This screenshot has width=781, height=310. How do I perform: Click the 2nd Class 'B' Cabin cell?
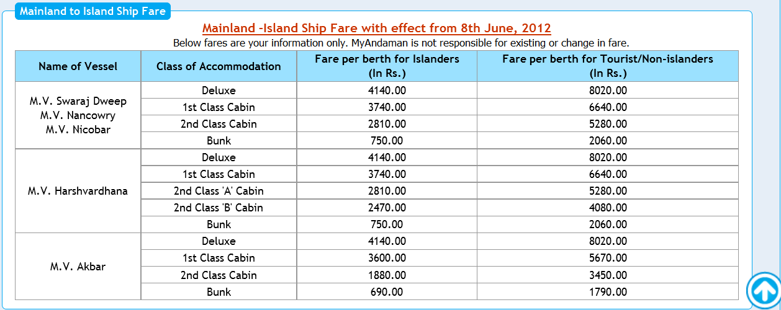pos(219,208)
